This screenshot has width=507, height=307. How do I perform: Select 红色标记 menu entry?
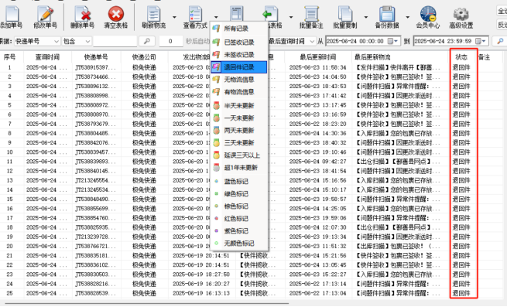point(238,219)
